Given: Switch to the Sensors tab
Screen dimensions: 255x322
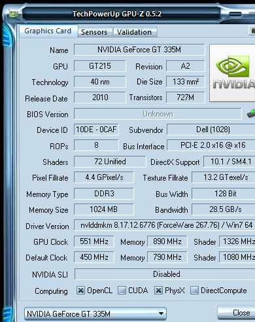Looking at the screenshot, I should 94,32.
